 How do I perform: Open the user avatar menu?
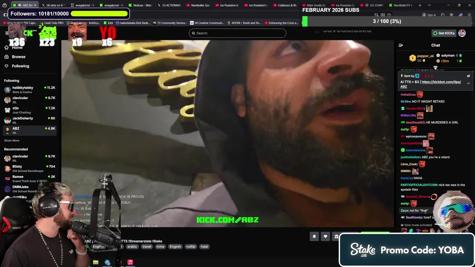click(x=462, y=33)
